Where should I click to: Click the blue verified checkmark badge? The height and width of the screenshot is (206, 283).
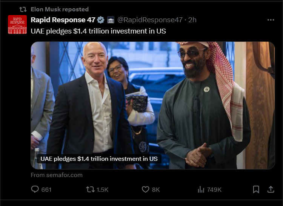pos(101,20)
